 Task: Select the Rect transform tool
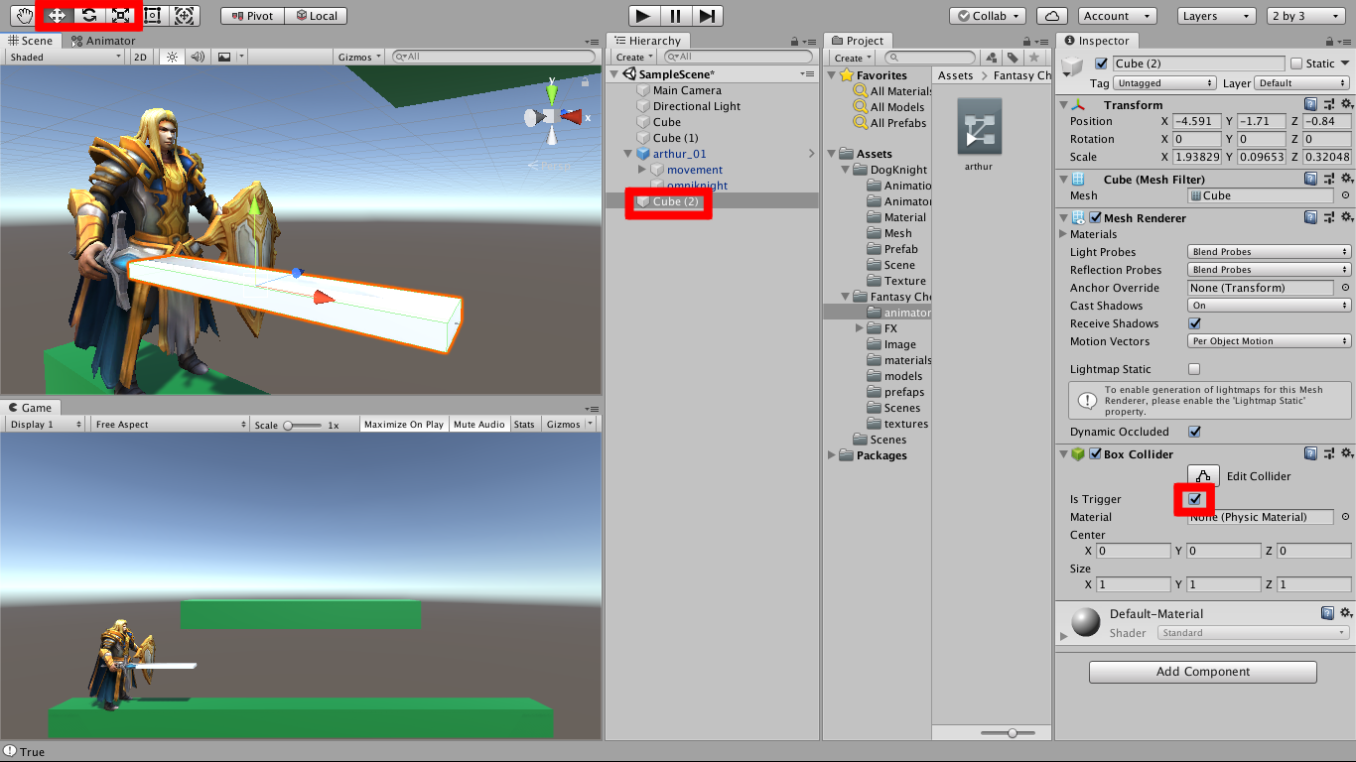pyautogui.click(x=152, y=16)
